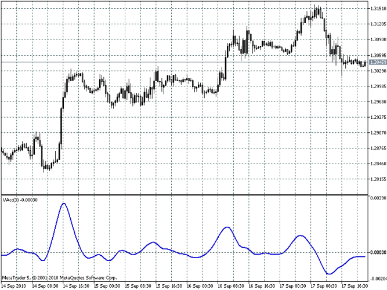Click the 1.31510 price scale label
Screen dimensions: 387x290
click(378, 9)
